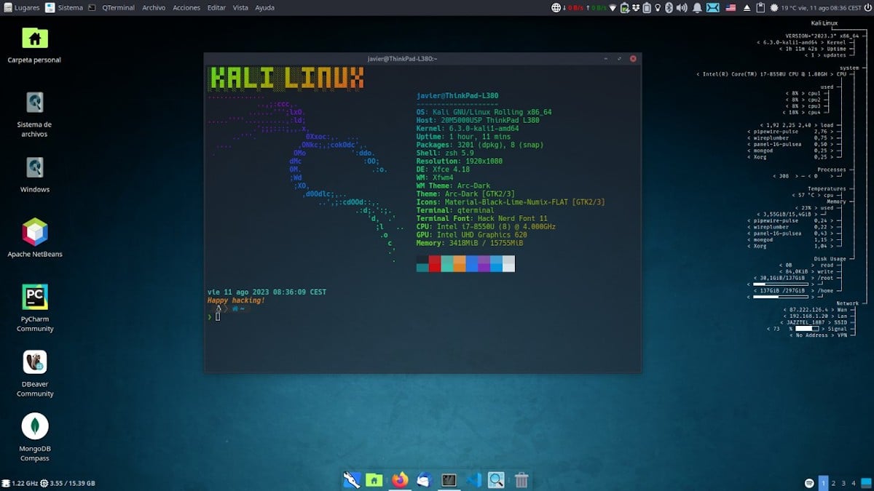Open Kali menu icon in dock
Viewport: 874px width, 491px height.
pos(352,480)
